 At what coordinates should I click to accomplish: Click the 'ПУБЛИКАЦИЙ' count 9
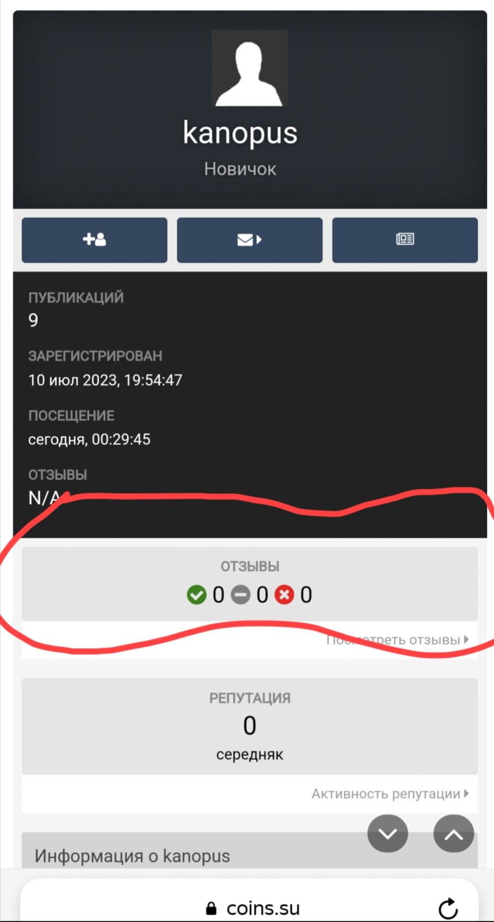33,320
